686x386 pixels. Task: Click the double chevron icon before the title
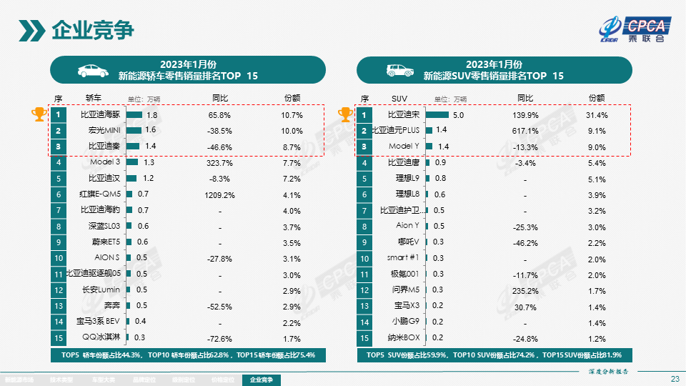click(32, 30)
